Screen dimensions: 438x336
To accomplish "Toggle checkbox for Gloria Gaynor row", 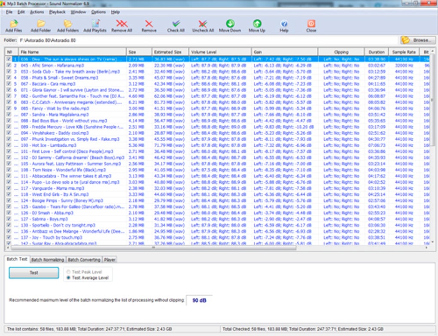I will (x=9, y=90).
